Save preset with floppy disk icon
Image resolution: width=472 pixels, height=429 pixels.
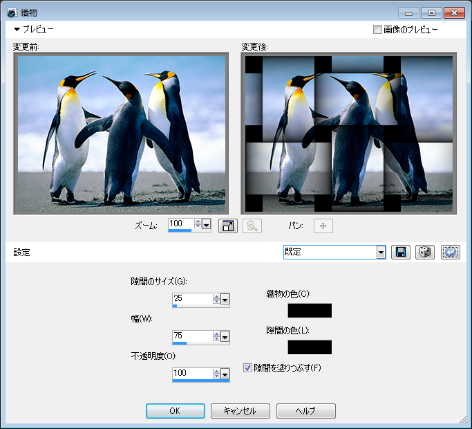pyautogui.click(x=401, y=252)
